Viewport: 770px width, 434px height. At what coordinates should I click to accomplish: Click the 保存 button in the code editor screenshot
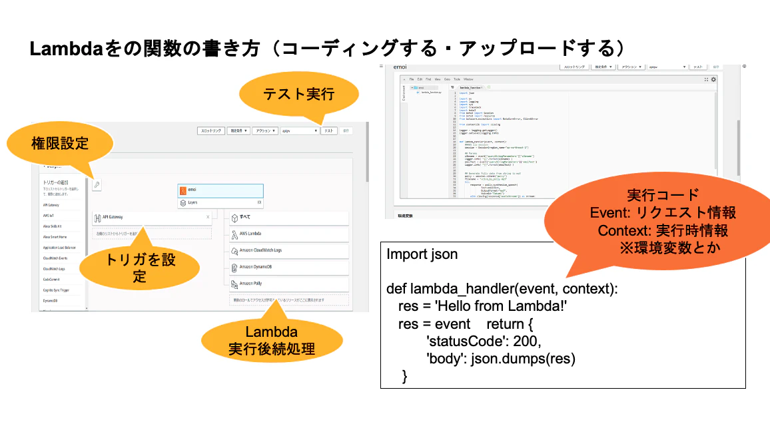coord(716,67)
